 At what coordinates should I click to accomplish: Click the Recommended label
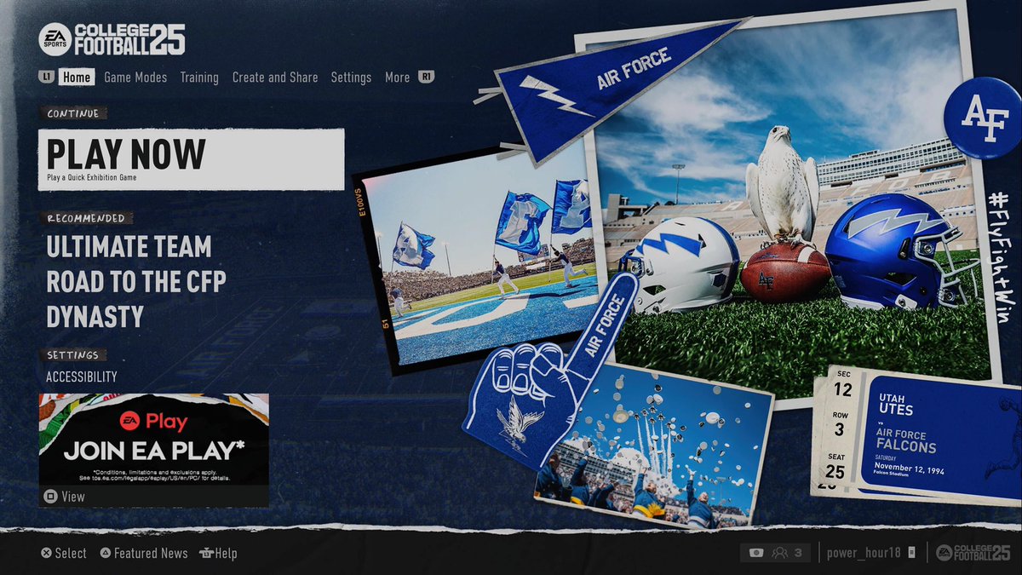point(86,218)
